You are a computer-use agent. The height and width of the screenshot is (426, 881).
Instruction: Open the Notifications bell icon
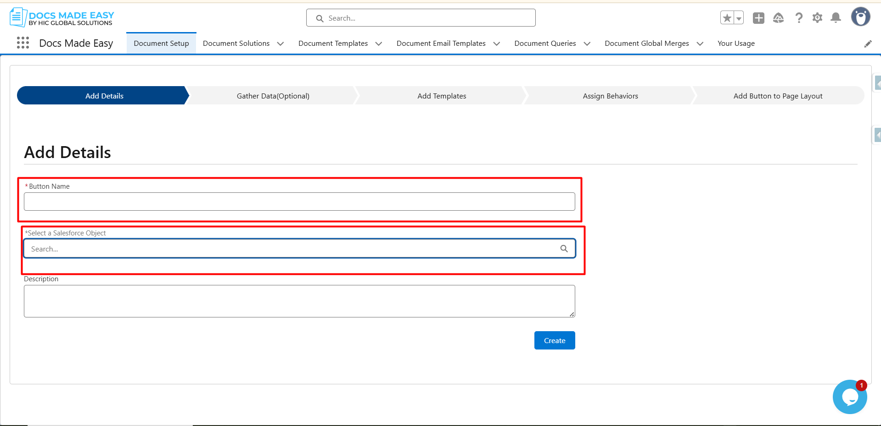click(836, 18)
